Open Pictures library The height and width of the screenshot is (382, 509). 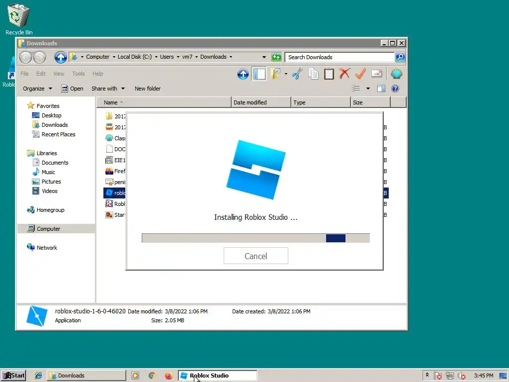(51, 182)
